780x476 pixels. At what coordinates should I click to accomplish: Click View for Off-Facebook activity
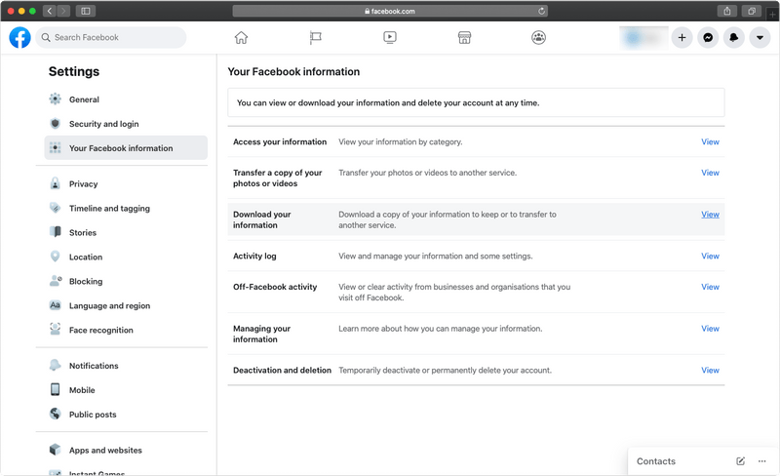pos(710,287)
